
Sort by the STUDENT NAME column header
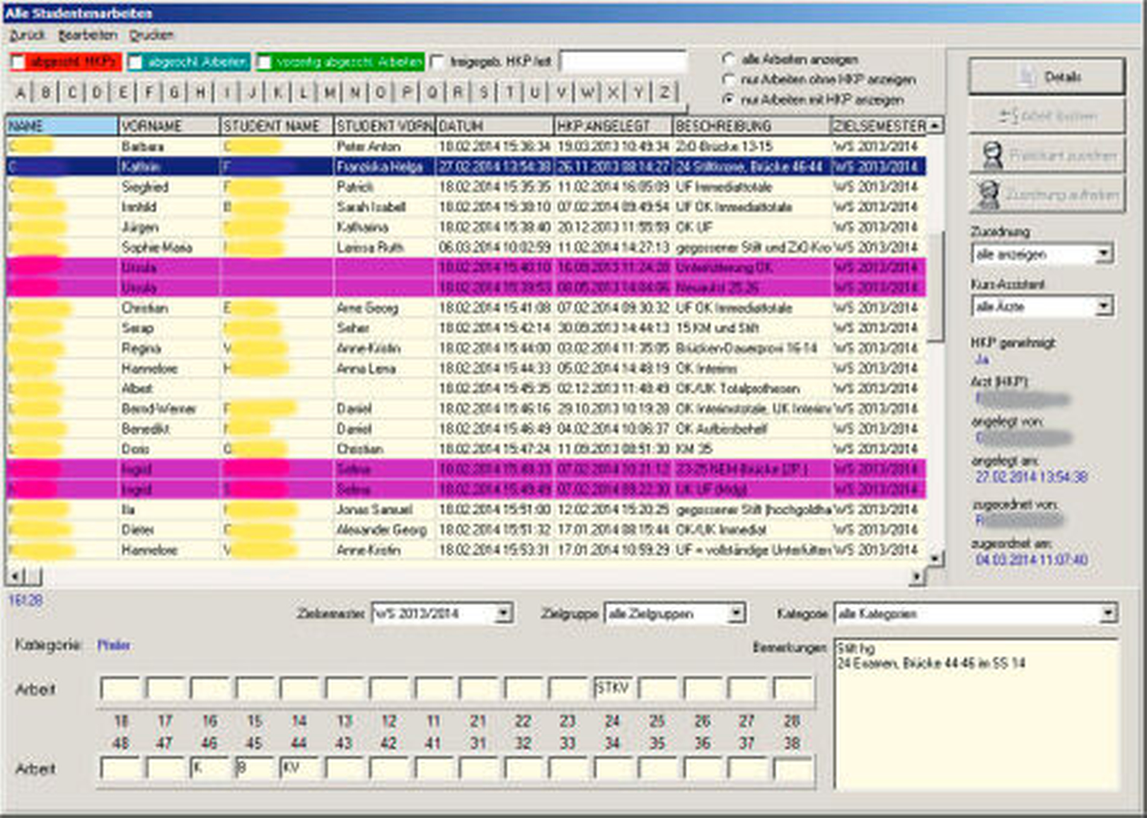(x=276, y=126)
